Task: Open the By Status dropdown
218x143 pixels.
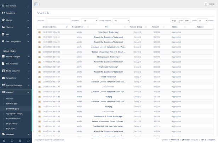Action: pos(89,21)
